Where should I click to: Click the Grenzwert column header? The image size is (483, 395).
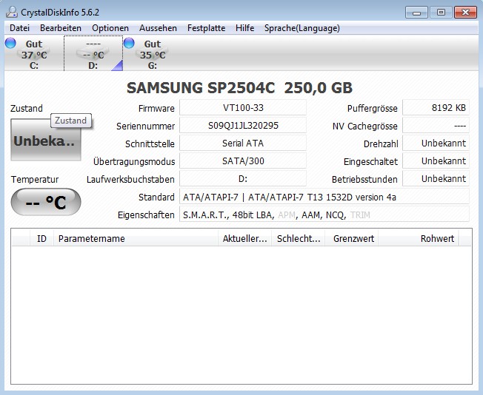pos(352,238)
